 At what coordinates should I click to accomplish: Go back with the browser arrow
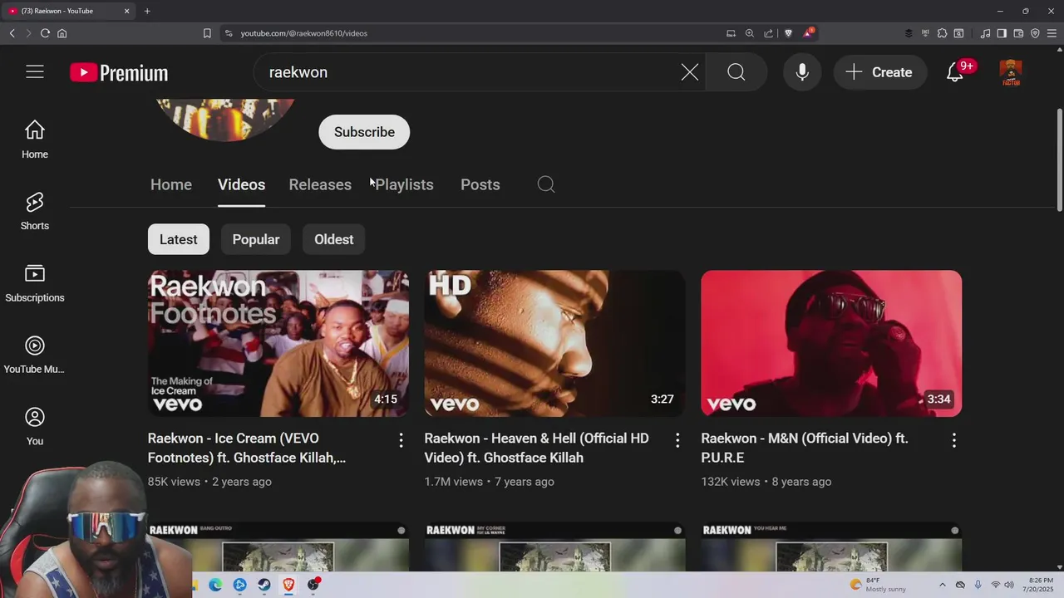[x=12, y=33]
